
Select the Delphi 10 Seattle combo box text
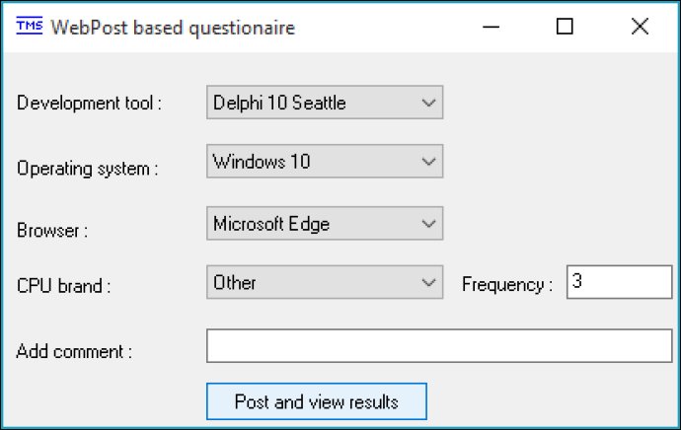click(x=279, y=103)
